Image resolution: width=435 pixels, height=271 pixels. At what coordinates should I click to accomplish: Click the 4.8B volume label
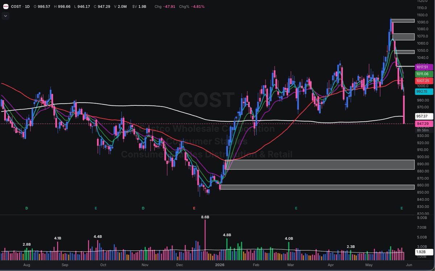click(227, 235)
